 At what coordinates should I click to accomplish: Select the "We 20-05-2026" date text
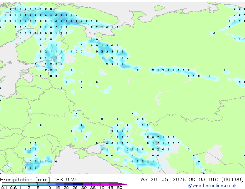click(x=163, y=180)
